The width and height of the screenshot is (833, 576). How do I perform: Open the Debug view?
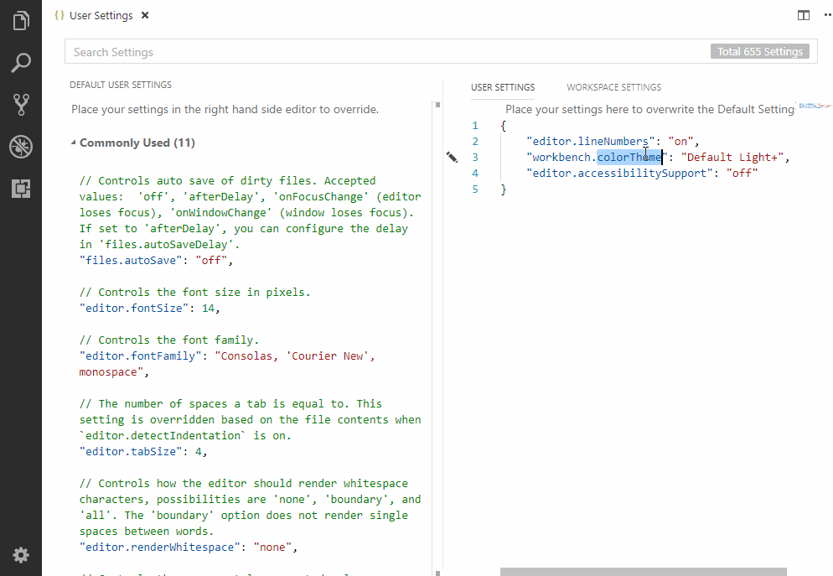point(21,147)
